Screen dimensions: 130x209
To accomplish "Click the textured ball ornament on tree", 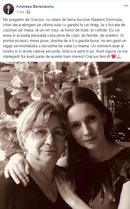I will tap(14, 103).
